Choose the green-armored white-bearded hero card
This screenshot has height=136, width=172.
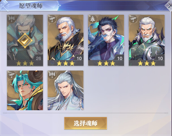tap(147, 40)
